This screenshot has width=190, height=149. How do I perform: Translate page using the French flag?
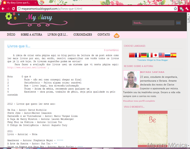[x=138, y=55]
